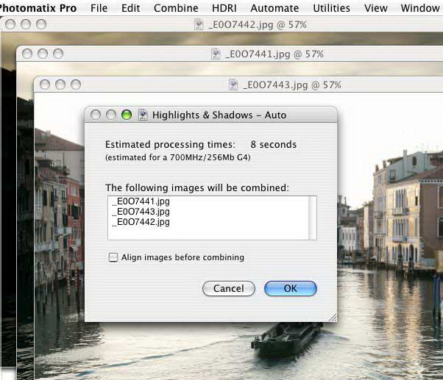Open the Window menu
This screenshot has height=380, width=443.
(420, 8)
